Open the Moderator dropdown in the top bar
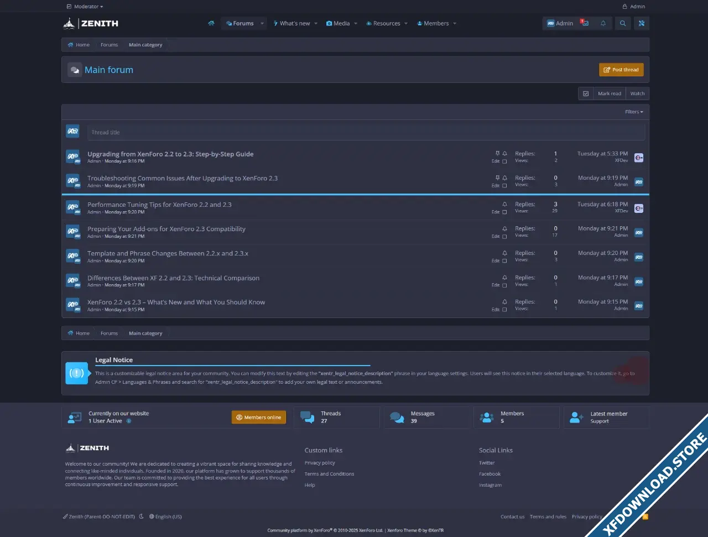708x537 pixels. [x=85, y=7]
